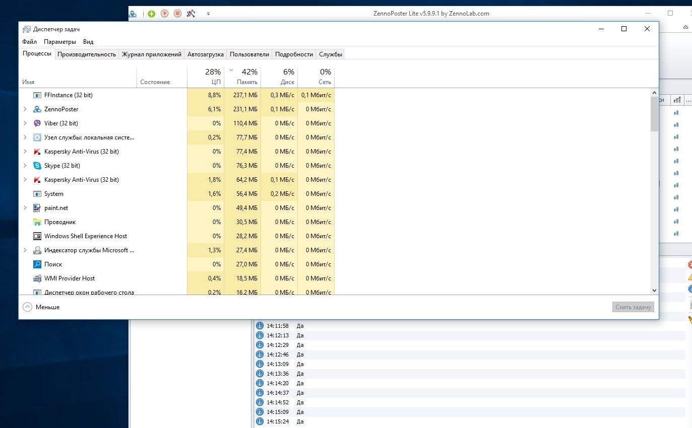
Task: Click the Снять задачу button
Action: click(x=633, y=307)
